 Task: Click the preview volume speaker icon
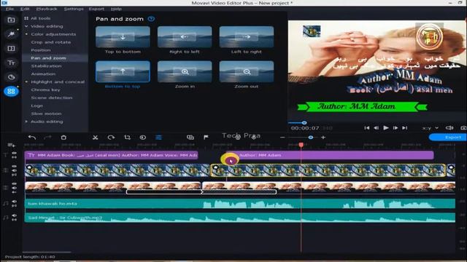(449, 128)
